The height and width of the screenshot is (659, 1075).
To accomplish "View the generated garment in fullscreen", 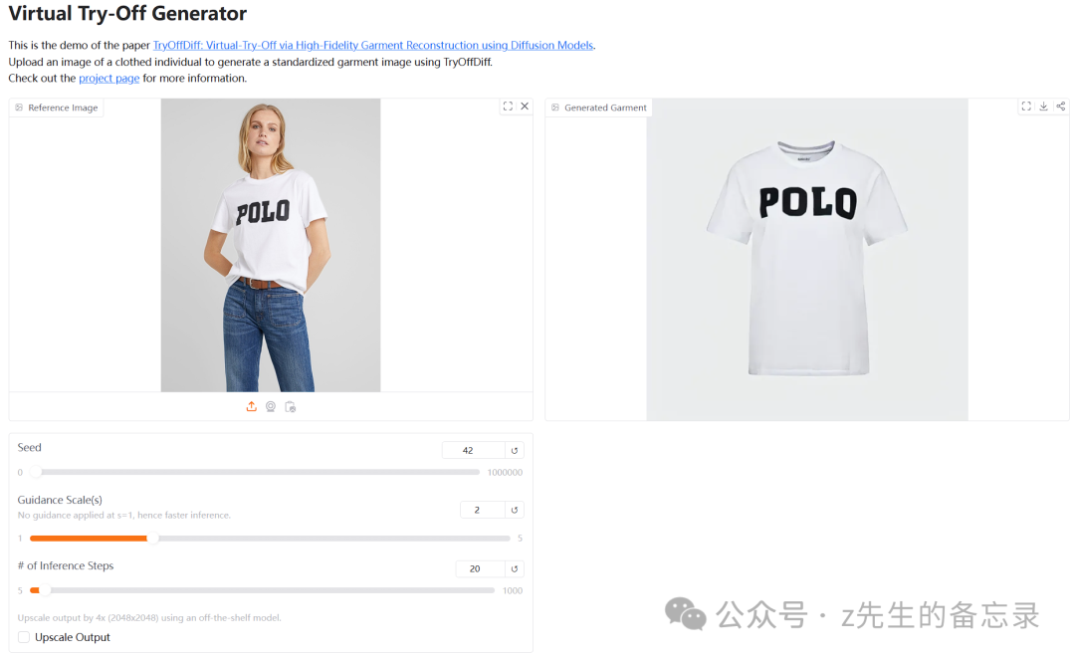I will tap(1025, 106).
